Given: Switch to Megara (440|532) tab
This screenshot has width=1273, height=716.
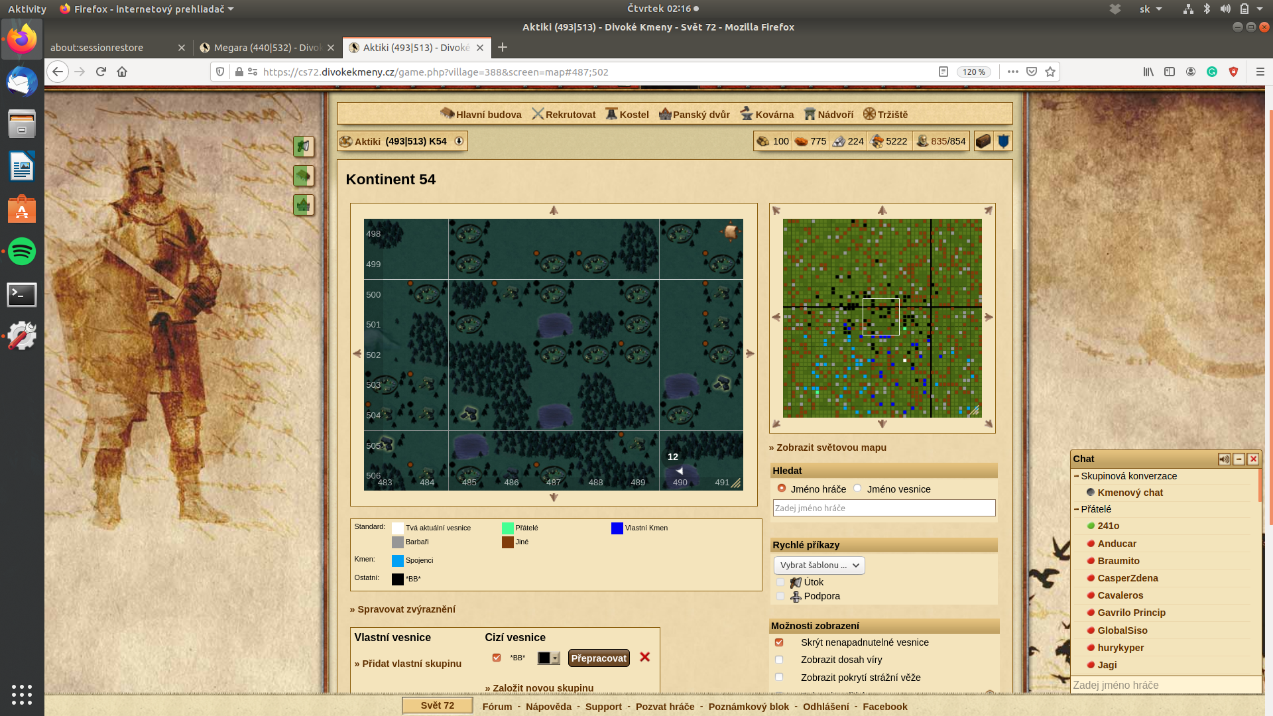Looking at the screenshot, I should point(267,47).
